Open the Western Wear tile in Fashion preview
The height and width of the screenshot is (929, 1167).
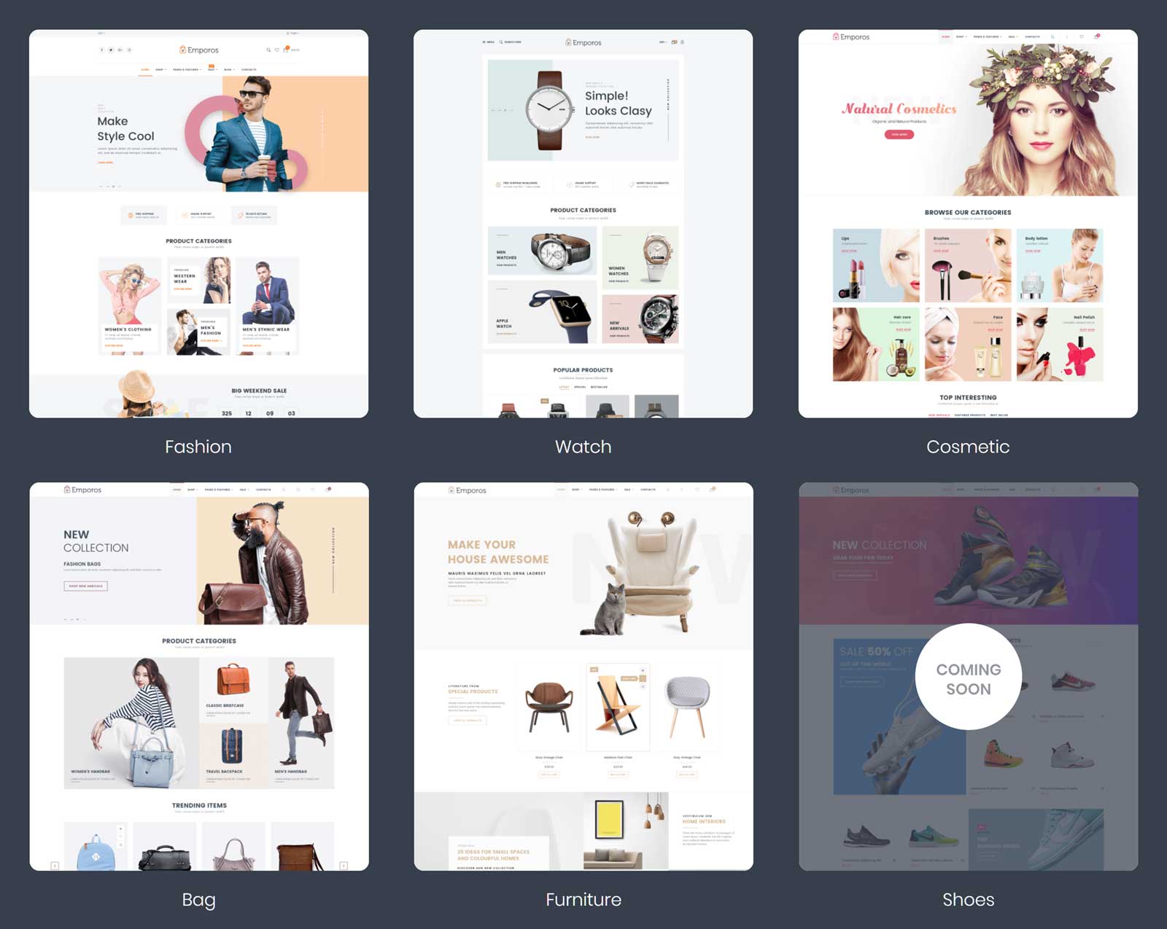coord(198,280)
